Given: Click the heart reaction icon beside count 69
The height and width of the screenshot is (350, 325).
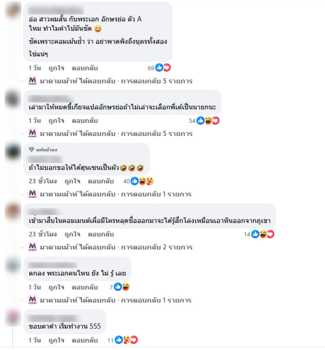Looking at the screenshot, I should (x=167, y=68).
